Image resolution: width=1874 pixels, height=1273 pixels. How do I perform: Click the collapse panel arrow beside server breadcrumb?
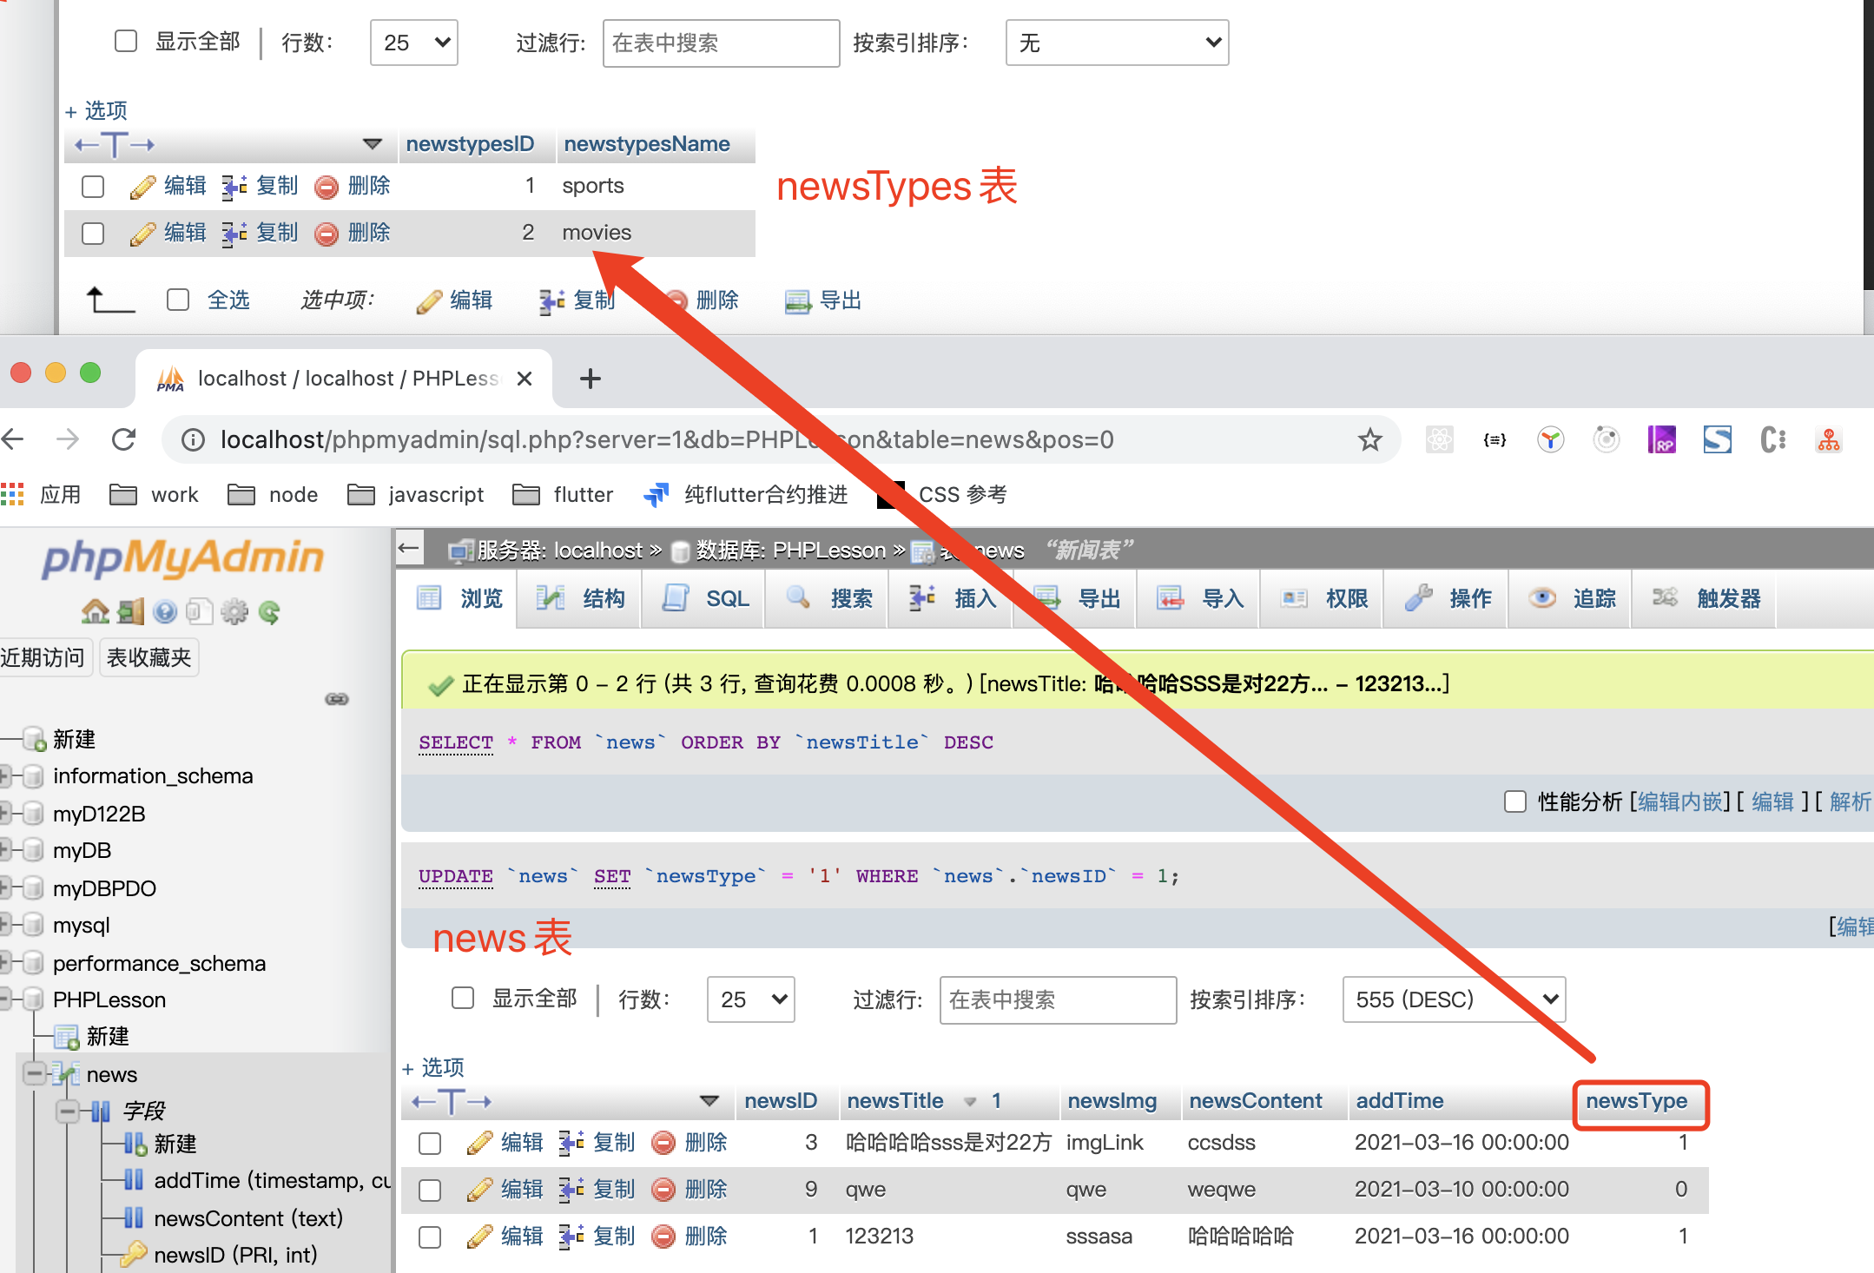pyautogui.click(x=409, y=548)
